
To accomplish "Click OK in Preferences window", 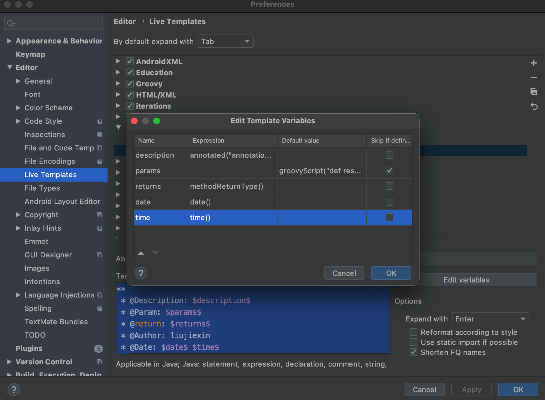I will (x=518, y=389).
